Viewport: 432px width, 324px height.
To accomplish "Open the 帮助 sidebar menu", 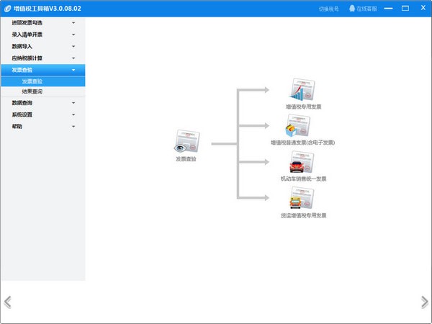I will coord(42,126).
